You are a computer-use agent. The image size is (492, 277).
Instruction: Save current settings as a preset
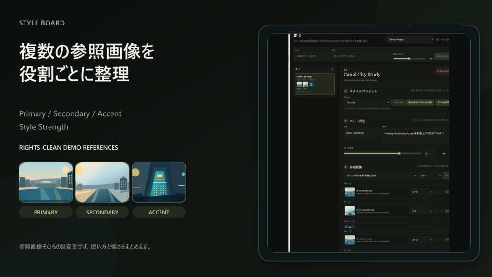tap(420, 103)
